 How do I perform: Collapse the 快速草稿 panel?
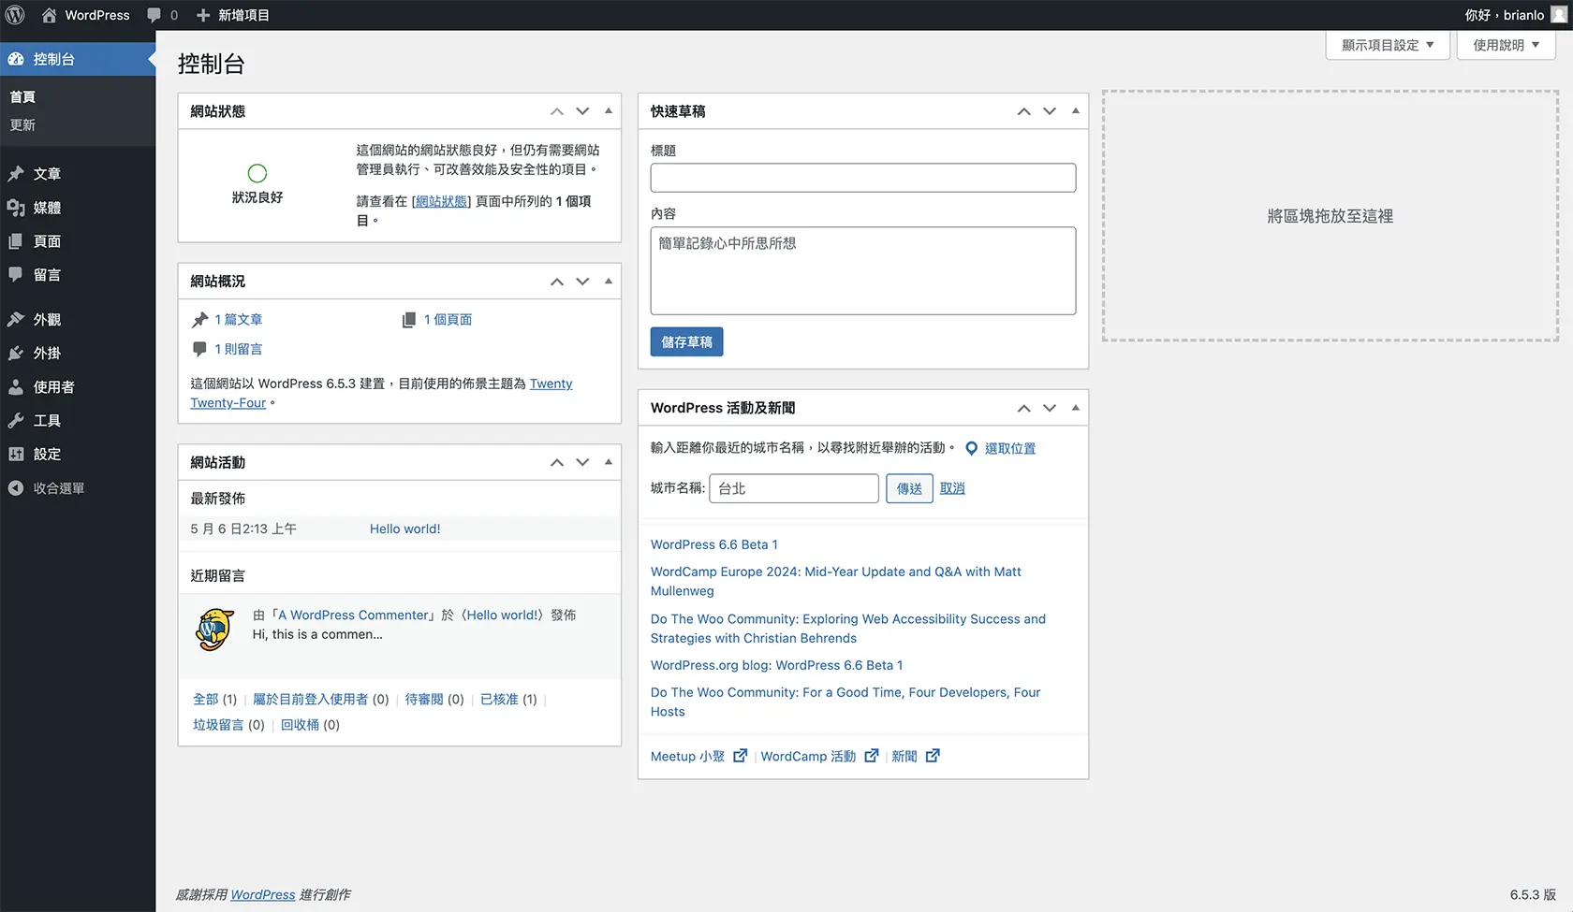click(1076, 111)
